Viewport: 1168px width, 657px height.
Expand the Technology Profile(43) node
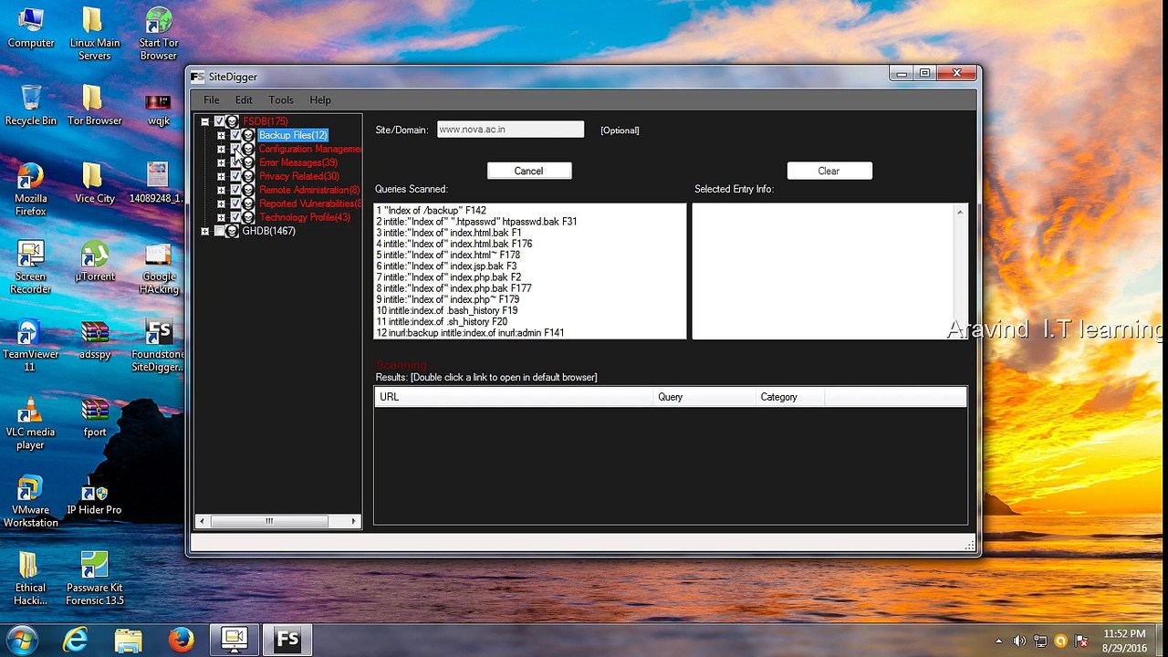click(x=221, y=217)
